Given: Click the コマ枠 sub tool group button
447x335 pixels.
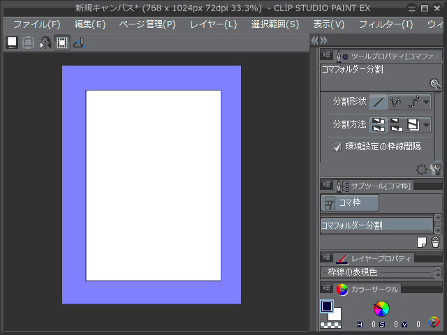Looking at the screenshot, I should 350,203.
